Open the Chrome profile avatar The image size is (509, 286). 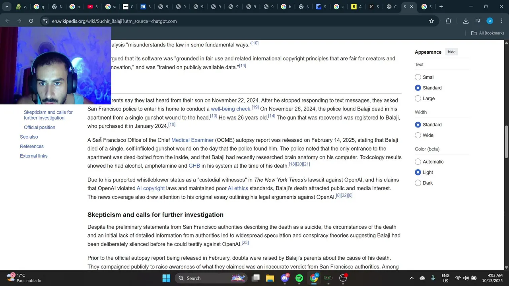point(490,21)
